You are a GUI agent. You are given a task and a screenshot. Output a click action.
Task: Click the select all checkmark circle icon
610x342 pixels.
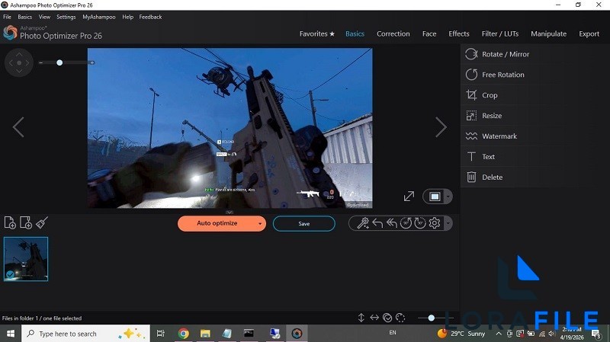387,318
